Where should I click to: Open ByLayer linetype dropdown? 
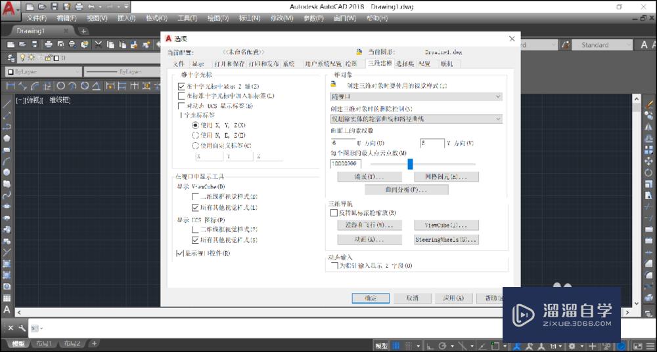(x=122, y=72)
